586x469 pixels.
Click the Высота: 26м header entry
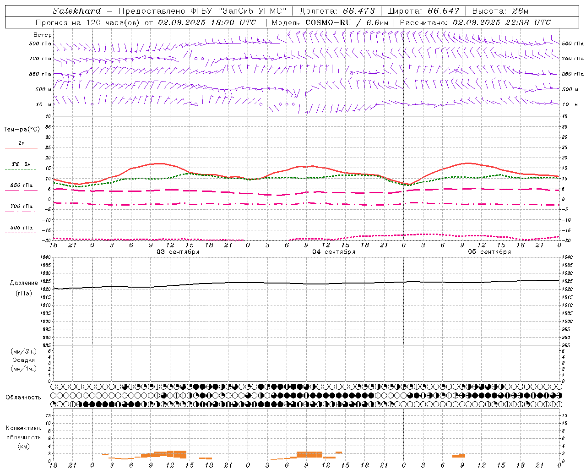tap(500, 11)
